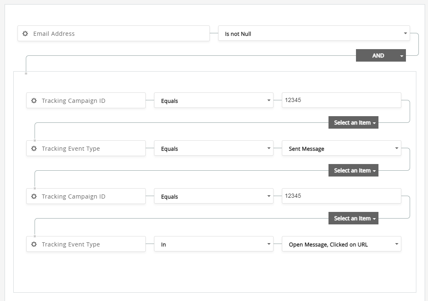This screenshot has width=428, height=301.
Task: Click the gear icon on the bottom Tracking Event Type row
Action: click(34, 244)
